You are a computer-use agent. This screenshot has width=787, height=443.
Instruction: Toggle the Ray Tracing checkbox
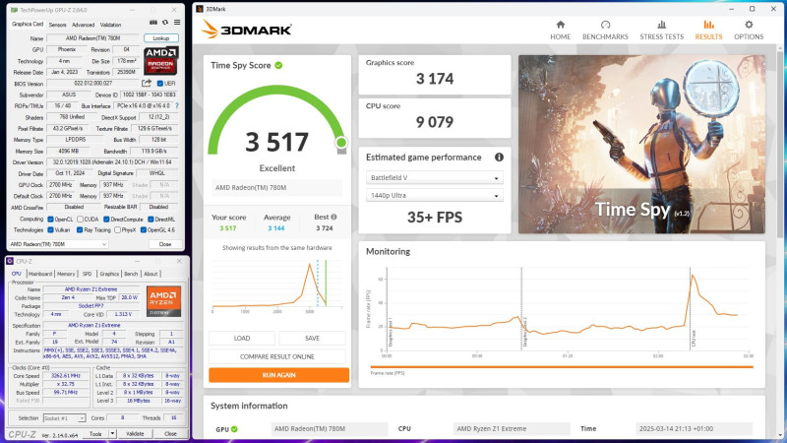pos(80,230)
